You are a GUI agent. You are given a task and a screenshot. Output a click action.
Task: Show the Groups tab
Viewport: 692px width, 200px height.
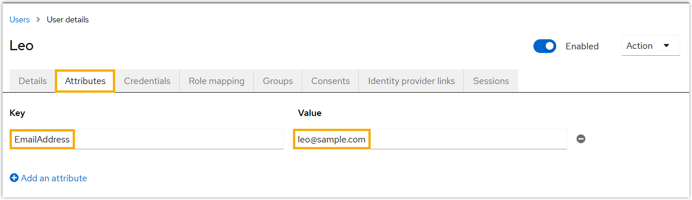278,81
